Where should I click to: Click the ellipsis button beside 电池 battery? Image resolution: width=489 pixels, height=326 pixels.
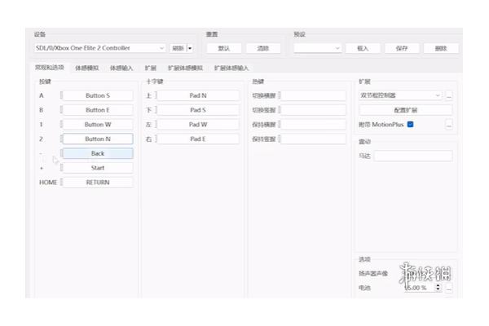pos(449,288)
